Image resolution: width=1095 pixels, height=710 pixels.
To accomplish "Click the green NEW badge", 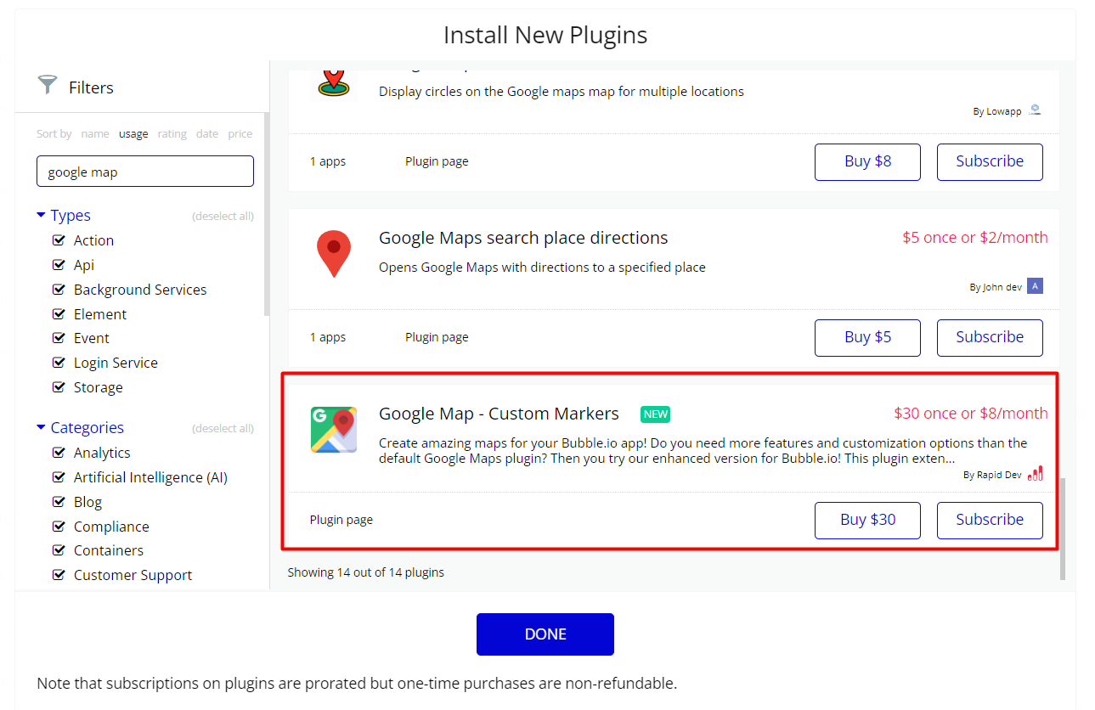I will point(655,414).
